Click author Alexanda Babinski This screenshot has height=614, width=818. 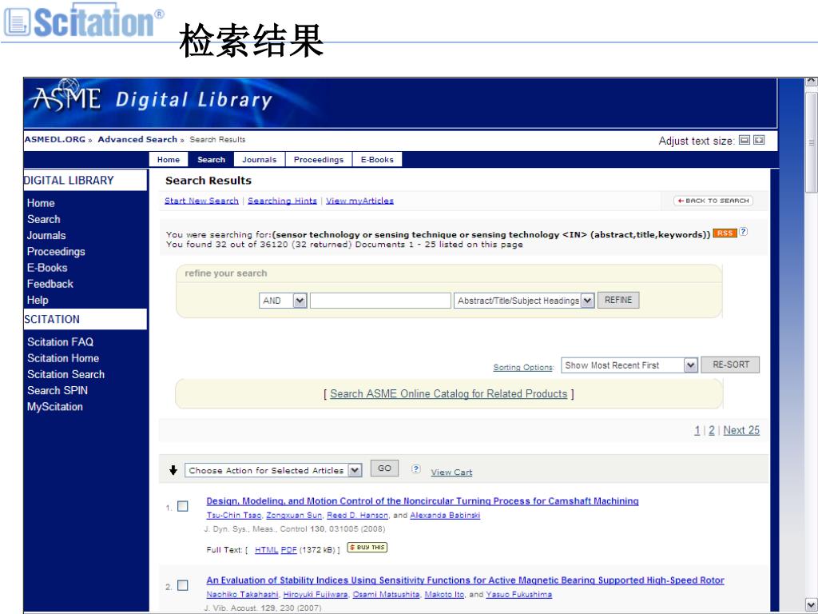pos(445,516)
